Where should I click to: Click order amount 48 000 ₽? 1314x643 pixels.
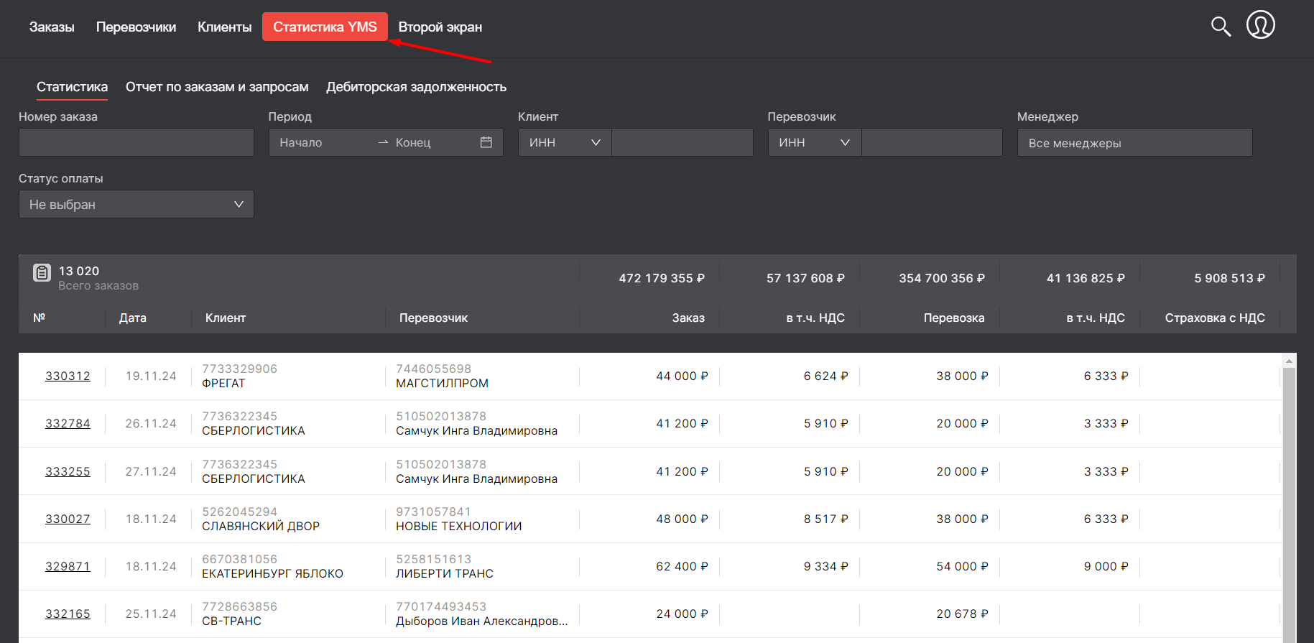(682, 519)
